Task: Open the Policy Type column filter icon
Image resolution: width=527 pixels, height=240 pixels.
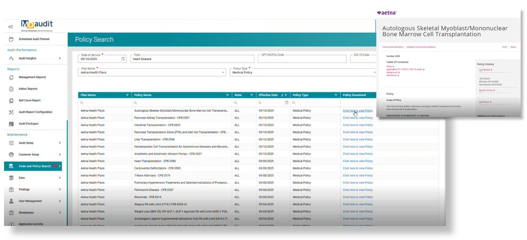Action: [x=336, y=95]
